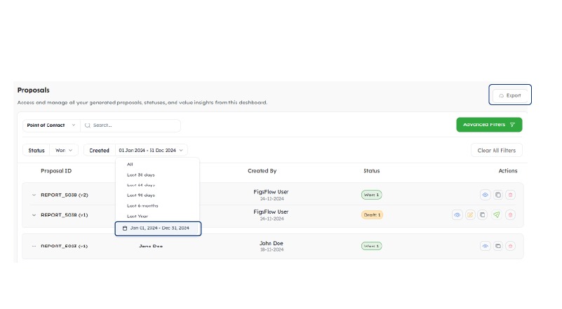Click REPORT_5038 (v1) proposal ID text
Viewport: 562px width, 309px height.
65,215
